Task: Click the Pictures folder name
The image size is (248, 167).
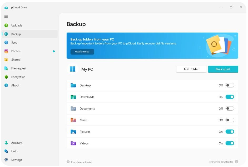Action: 85,132
